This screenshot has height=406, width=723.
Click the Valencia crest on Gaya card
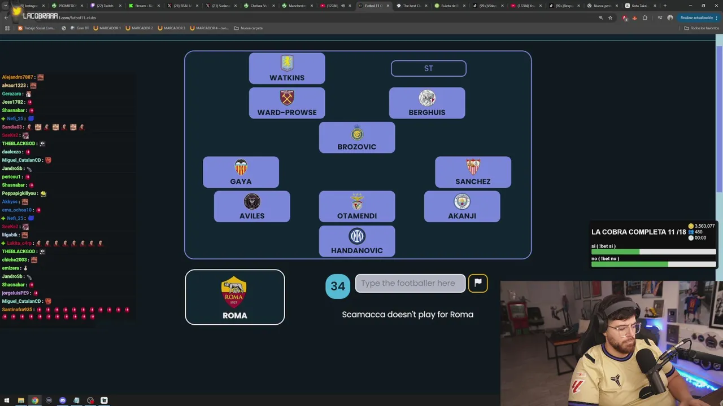[x=241, y=167]
